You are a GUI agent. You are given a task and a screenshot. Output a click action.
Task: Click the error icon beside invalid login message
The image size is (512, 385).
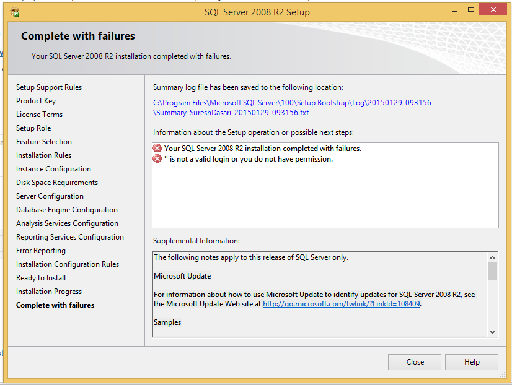157,158
